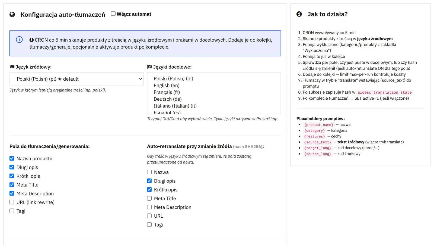Uncheck Nazwa produktu field checkbox
The width and height of the screenshot is (434, 245).
pyautogui.click(x=12, y=158)
